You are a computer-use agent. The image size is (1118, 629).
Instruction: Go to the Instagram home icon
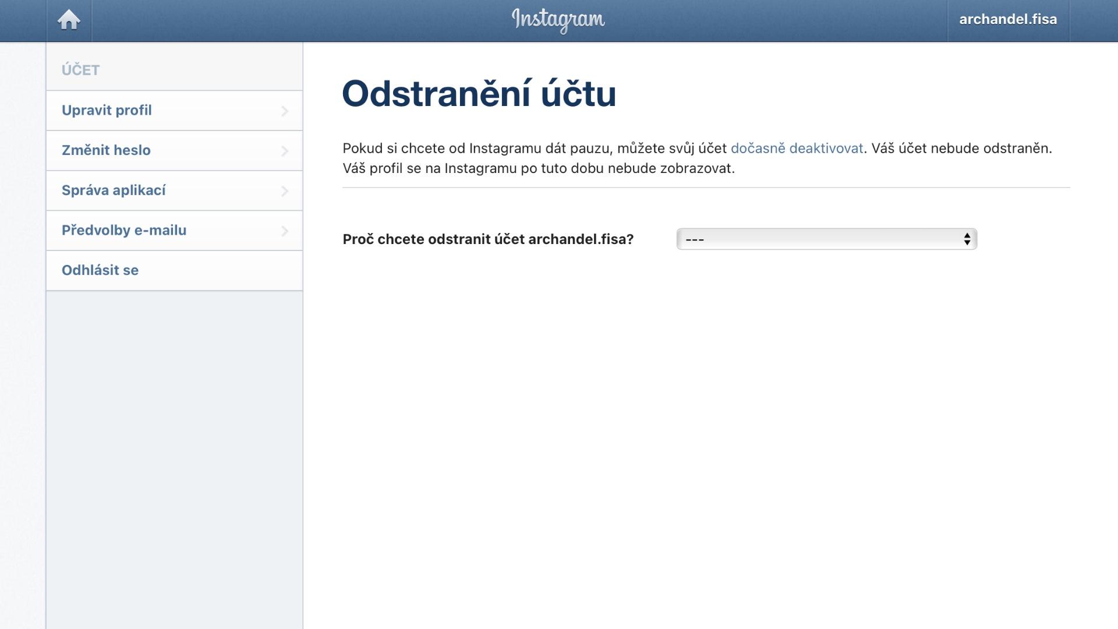click(69, 20)
